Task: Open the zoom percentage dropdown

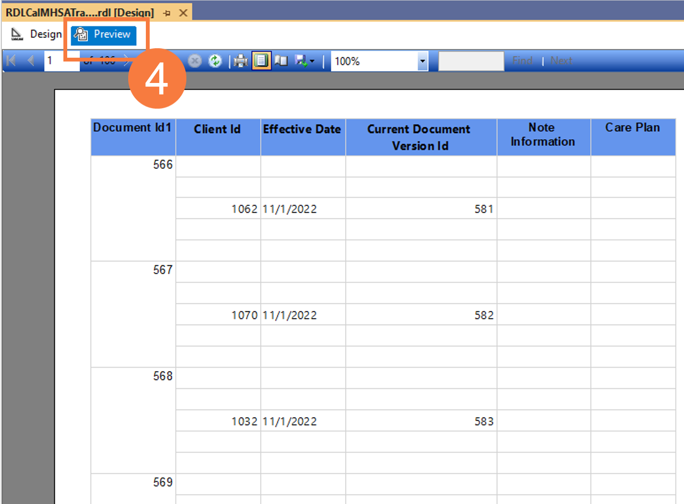Action: [x=421, y=61]
